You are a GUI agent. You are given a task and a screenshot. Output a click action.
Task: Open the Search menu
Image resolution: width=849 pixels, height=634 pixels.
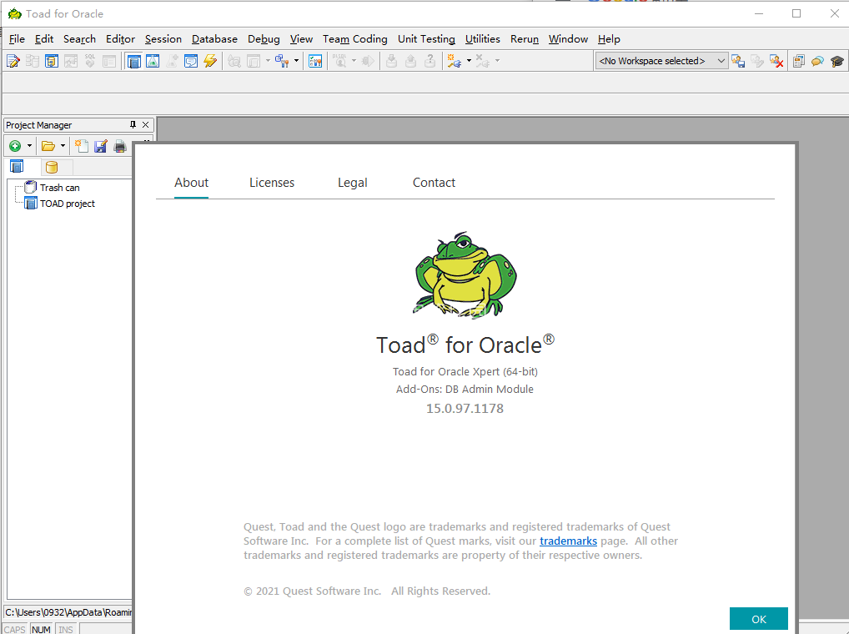click(x=79, y=39)
